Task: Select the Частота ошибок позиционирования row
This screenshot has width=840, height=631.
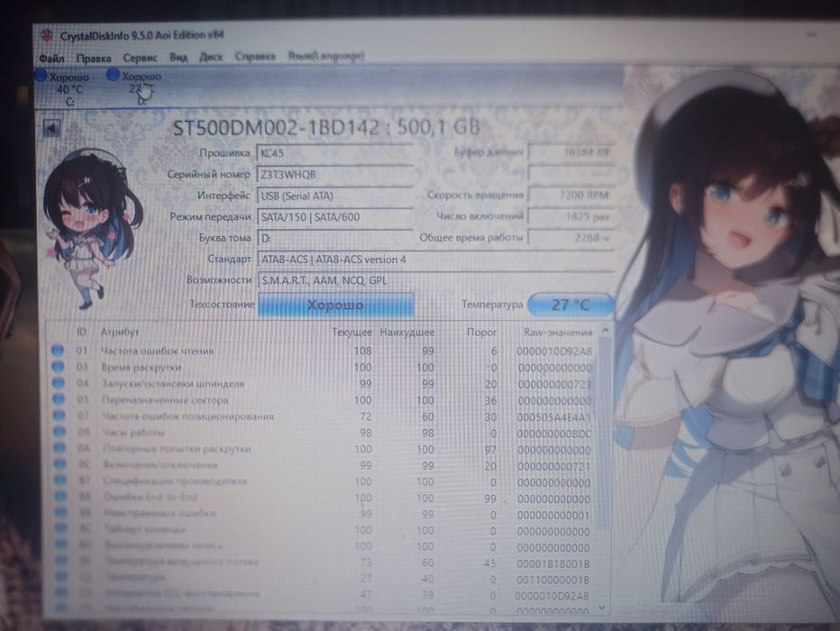Action: pos(323,416)
